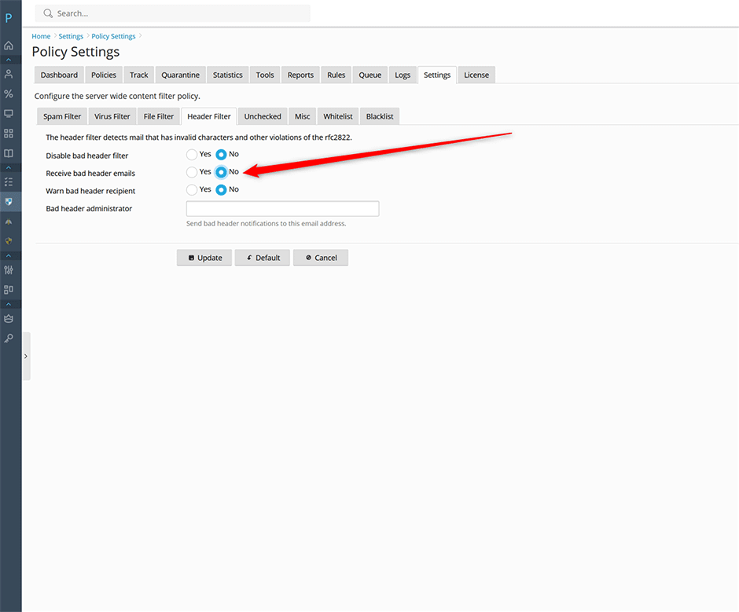This screenshot has height=612, width=739.
Task: Set Disable bad header filter to No
Action: pyautogui.click(x=221, y=155)
